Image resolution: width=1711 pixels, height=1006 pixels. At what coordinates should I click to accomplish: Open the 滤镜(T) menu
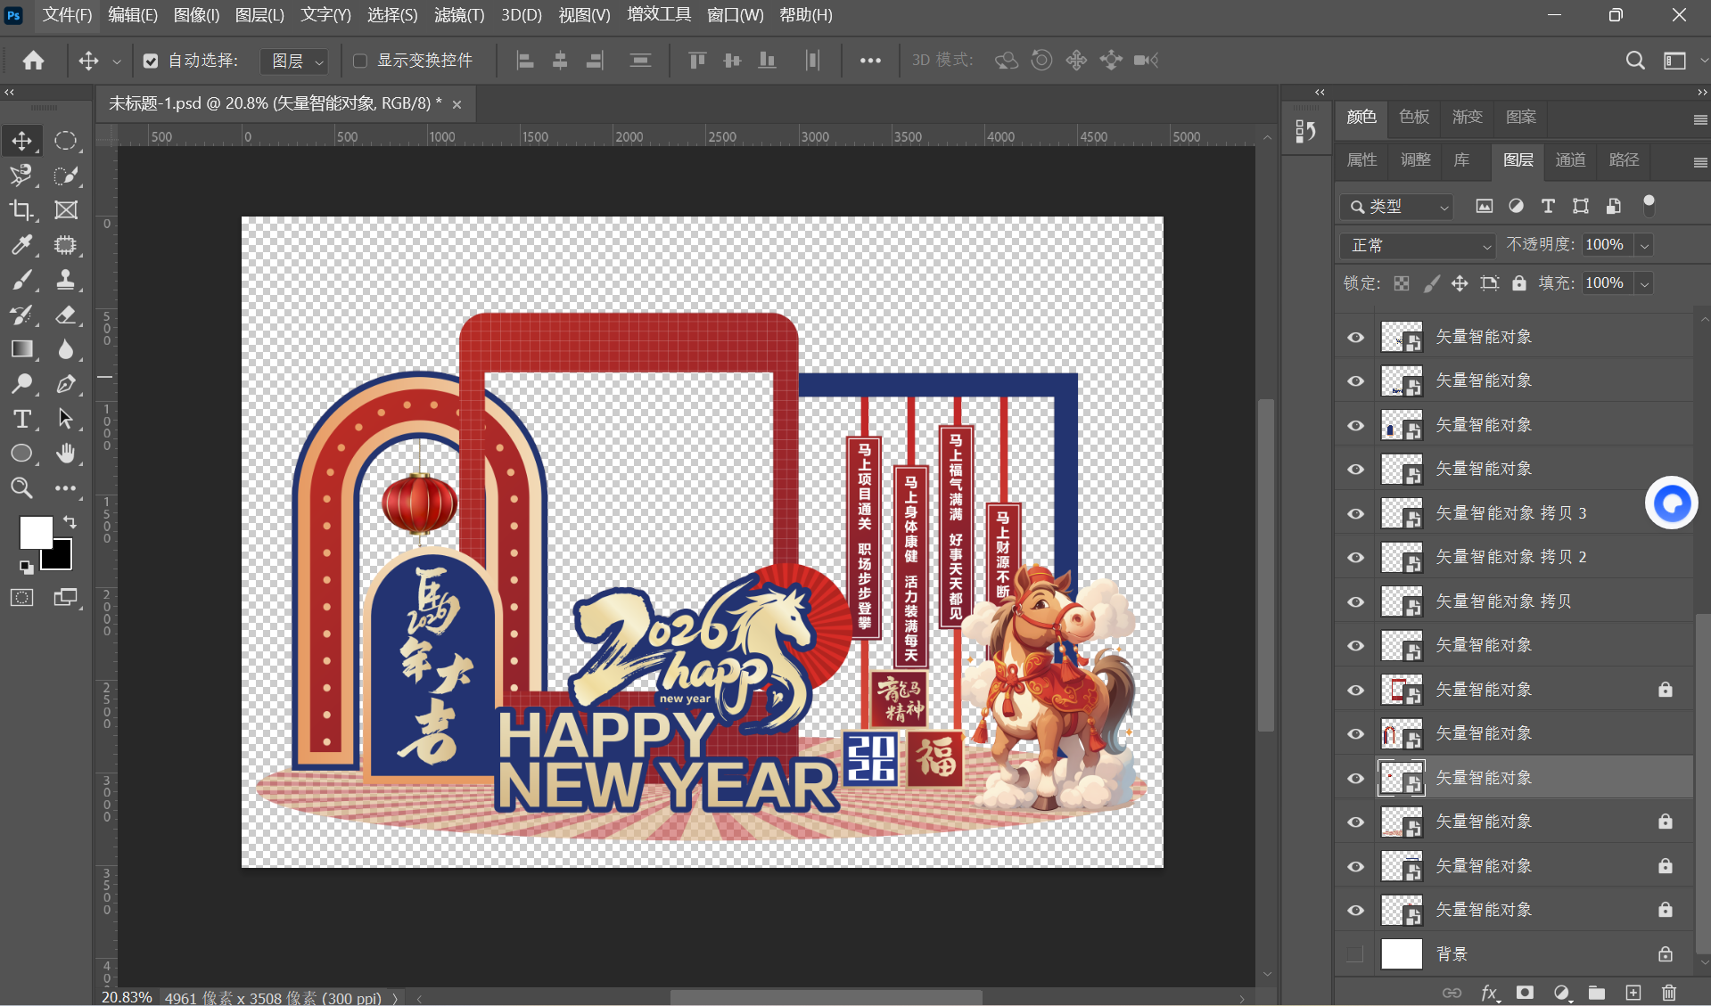(458, 15)
